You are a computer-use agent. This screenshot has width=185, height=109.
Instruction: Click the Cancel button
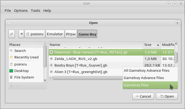(143, 96)
